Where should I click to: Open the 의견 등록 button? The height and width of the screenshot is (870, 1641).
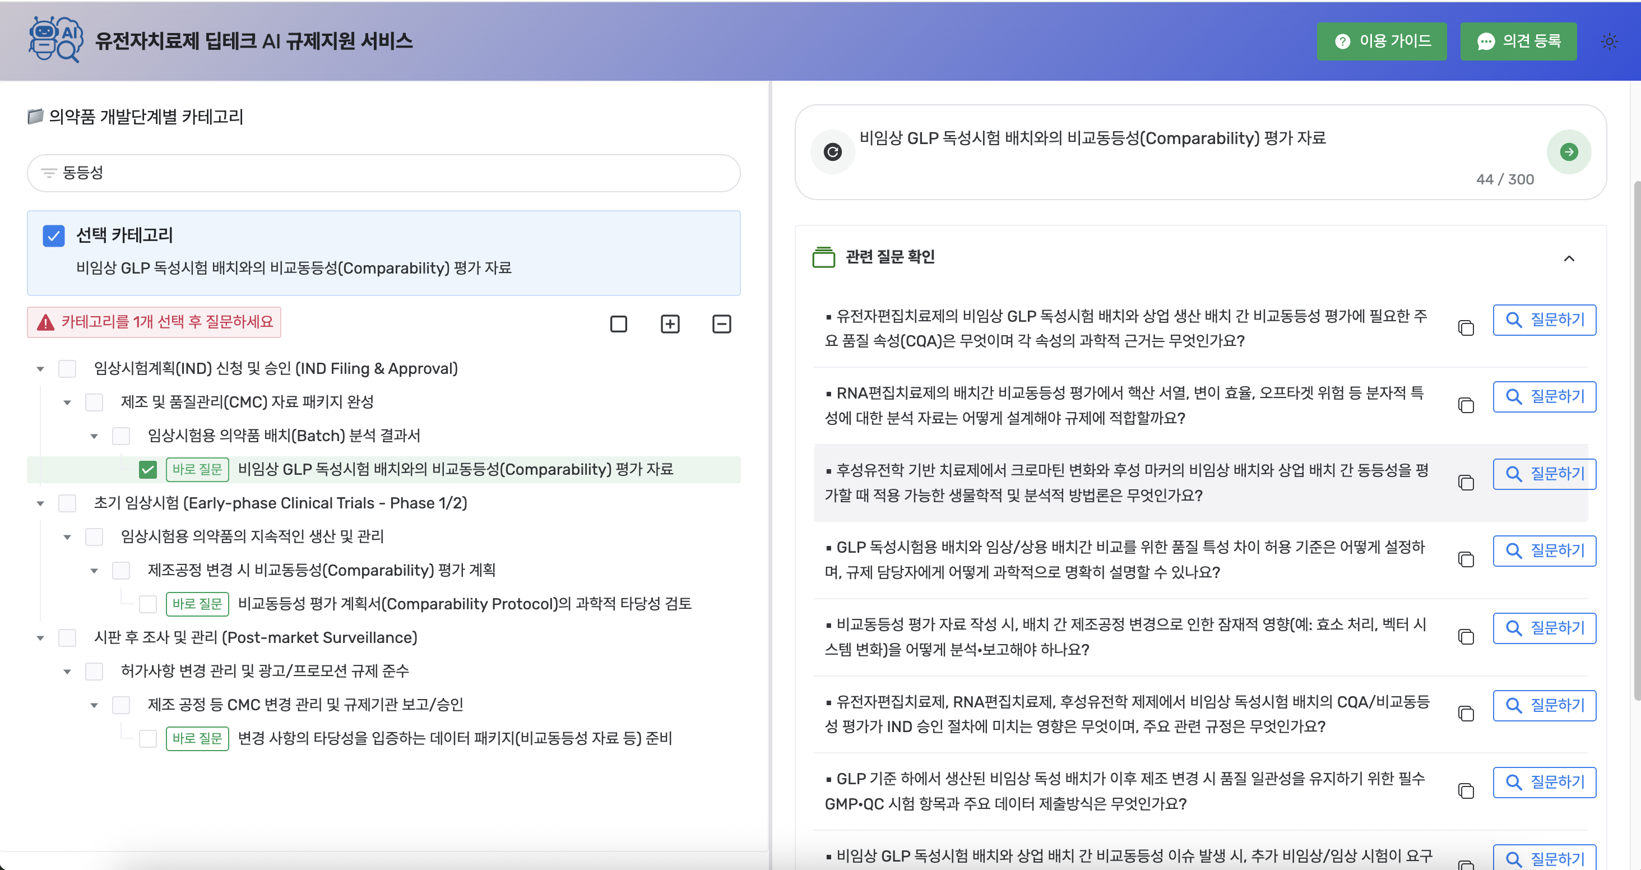(1518, 41)
